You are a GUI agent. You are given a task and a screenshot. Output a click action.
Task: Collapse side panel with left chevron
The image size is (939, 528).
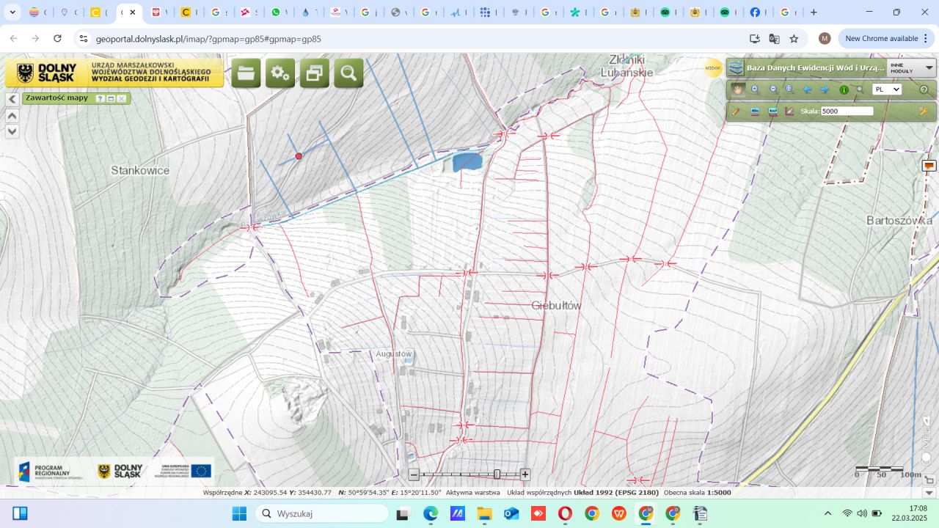pyautogui.click(x=12, y=99)
